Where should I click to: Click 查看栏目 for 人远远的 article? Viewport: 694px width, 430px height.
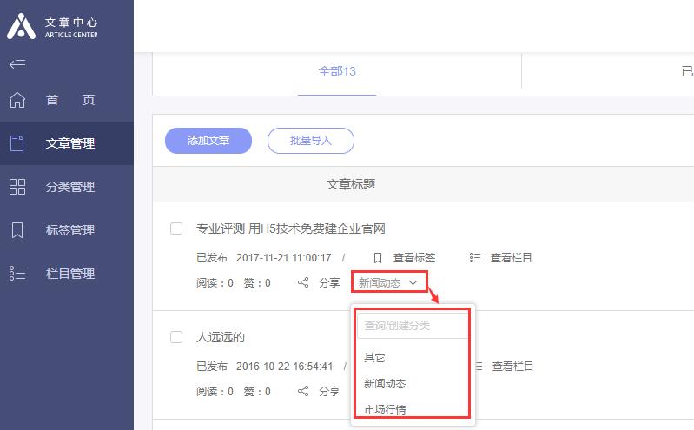coord(512,367)
